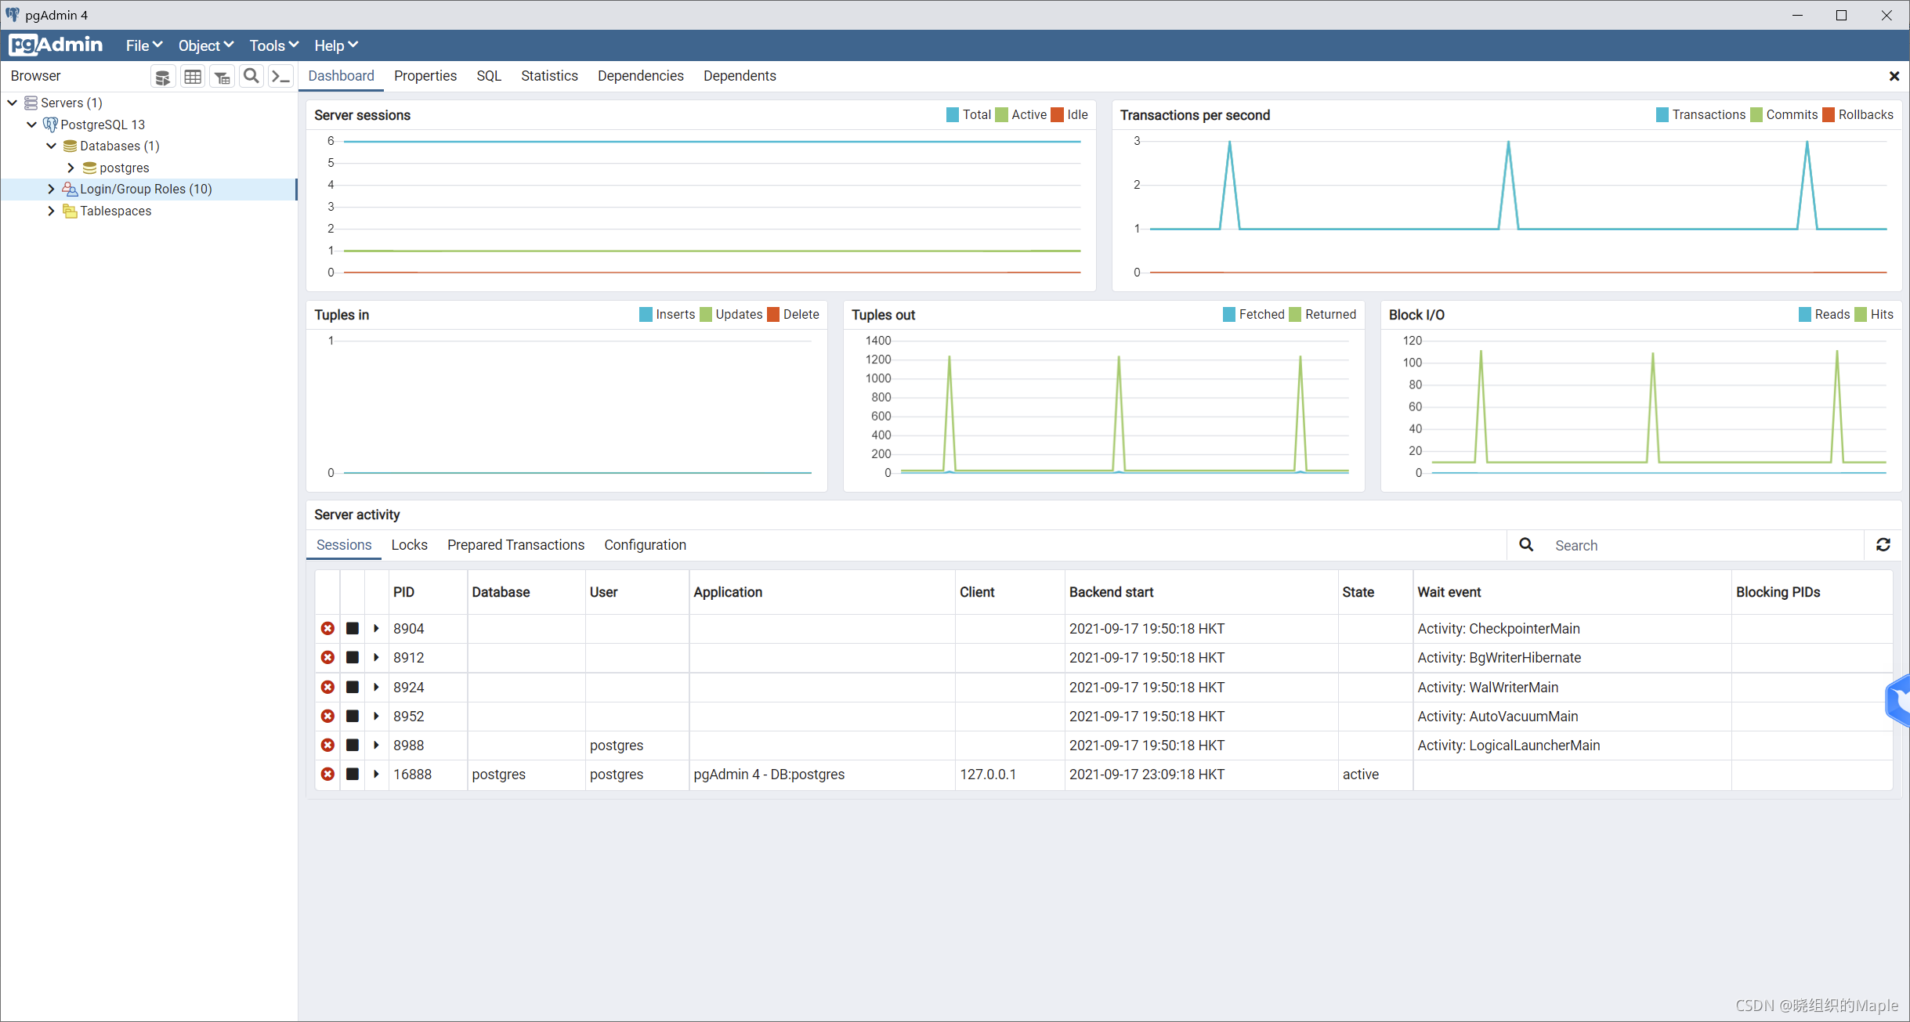Open the PSQL terminal icon
The height and width of the screenshot is (1022, 1910).
pyautogui.click(x=280, y=76)
